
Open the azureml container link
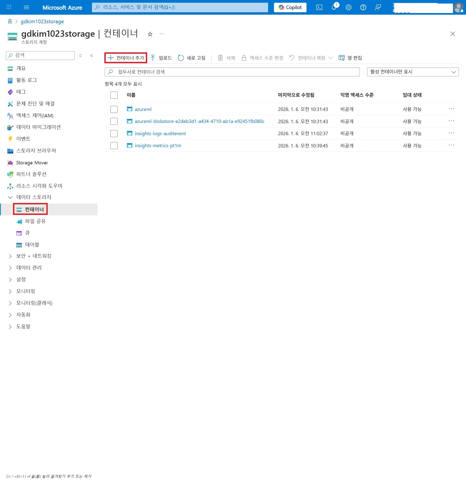(143, 109)
